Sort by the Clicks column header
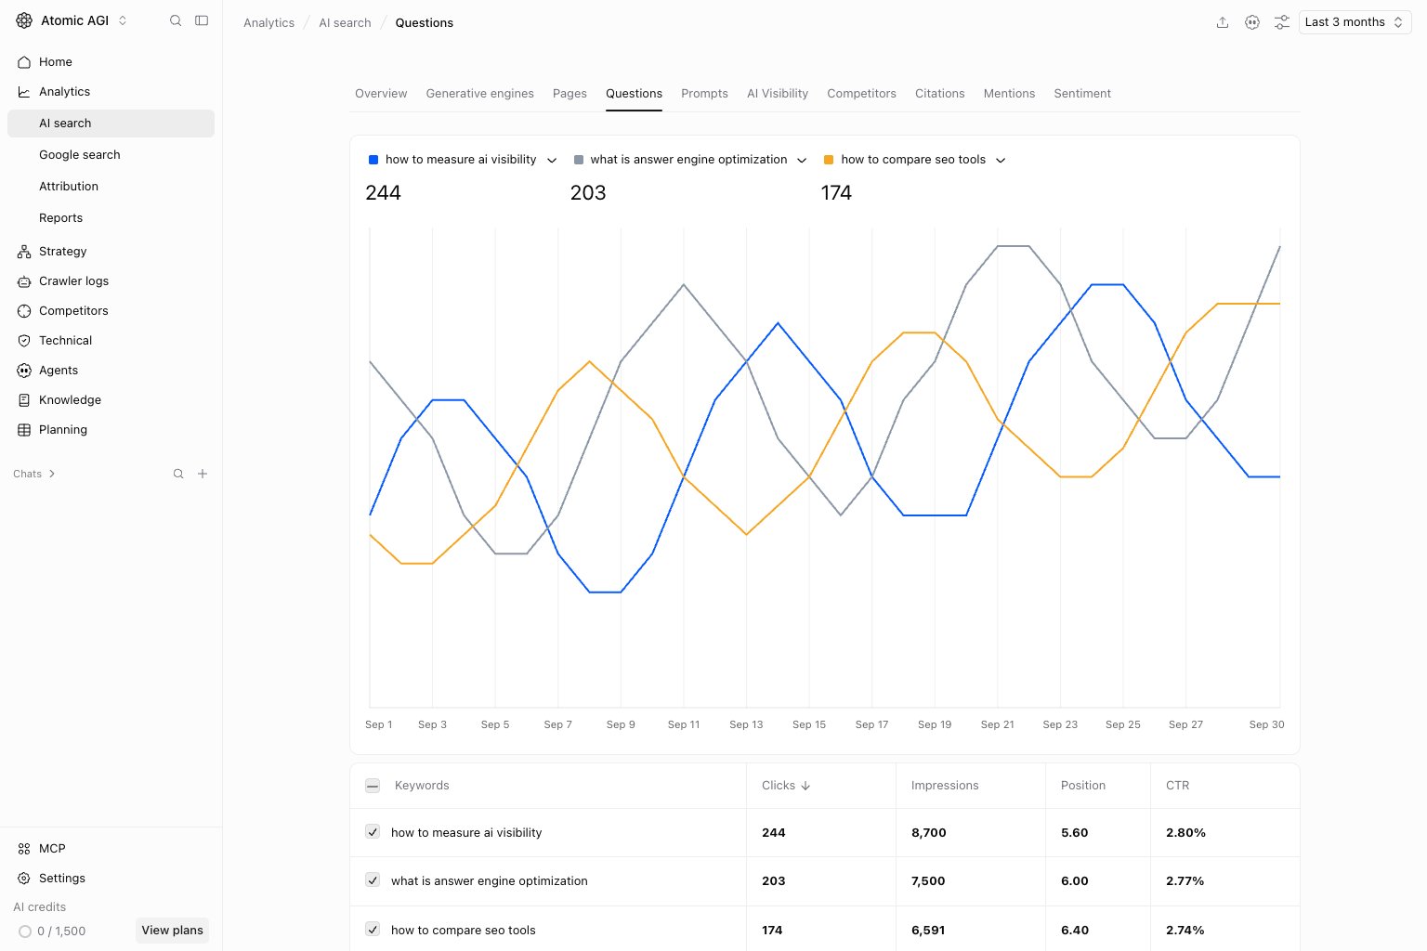The width and height of the screenshot is (1427, 951). pos(786,786)
